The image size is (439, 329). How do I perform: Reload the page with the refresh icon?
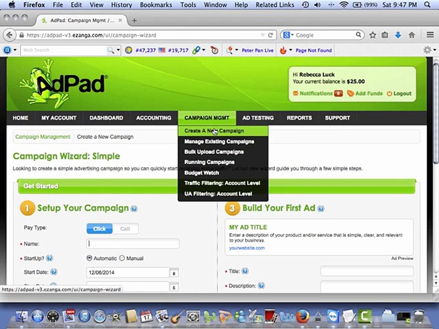(270, 35)
